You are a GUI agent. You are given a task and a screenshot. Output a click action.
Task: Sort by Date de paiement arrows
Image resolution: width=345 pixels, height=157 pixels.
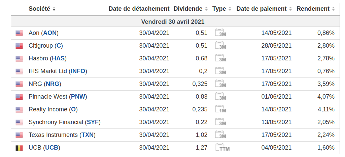tap(290, 9)
